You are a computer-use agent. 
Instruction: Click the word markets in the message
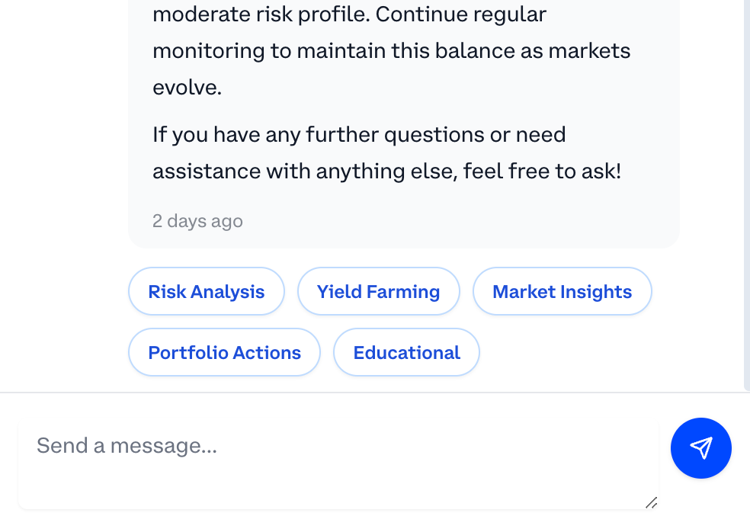589,51
